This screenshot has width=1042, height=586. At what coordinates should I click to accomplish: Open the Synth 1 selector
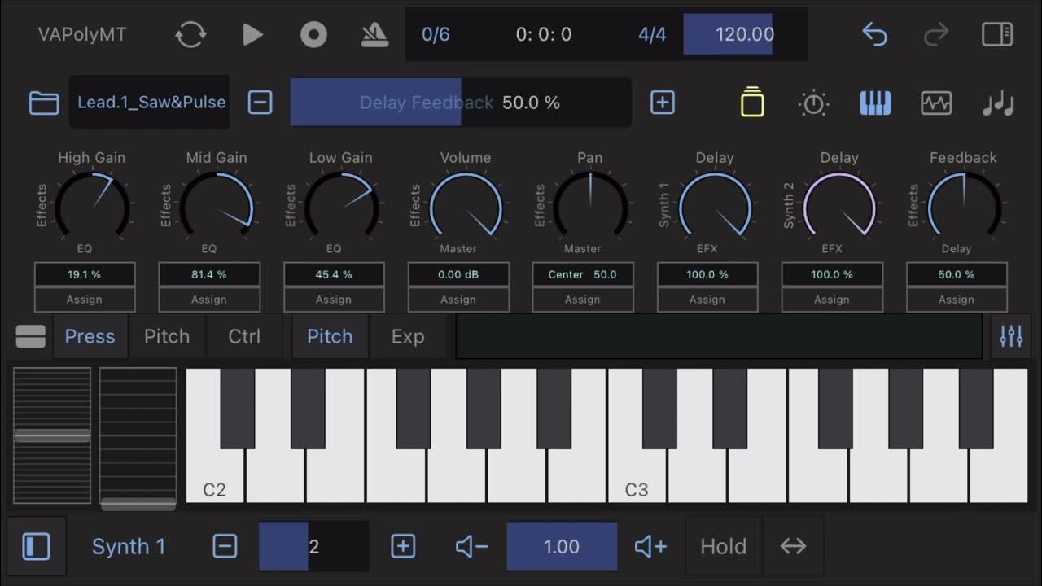(x=129, y=547)
